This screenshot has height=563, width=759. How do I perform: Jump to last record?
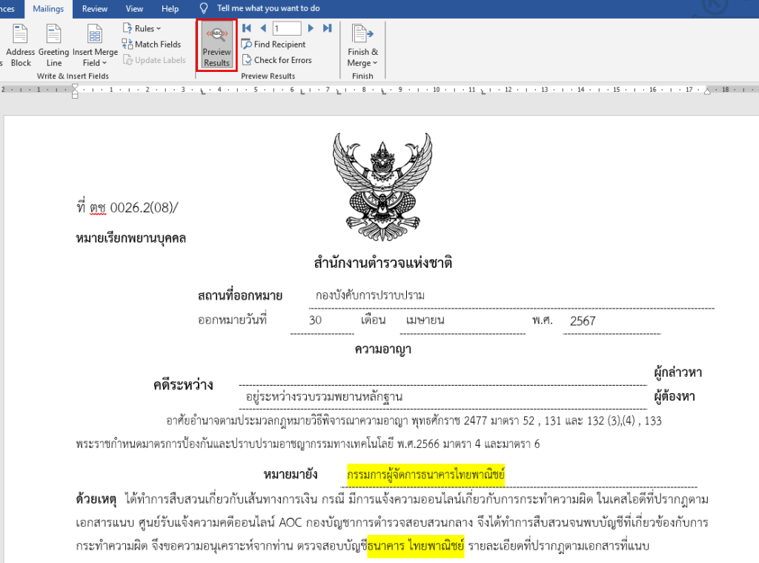pos(327,28)
